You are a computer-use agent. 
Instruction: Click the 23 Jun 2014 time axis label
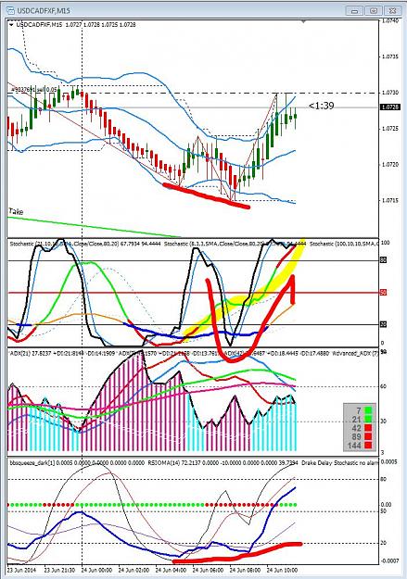(x=22, y=570)
